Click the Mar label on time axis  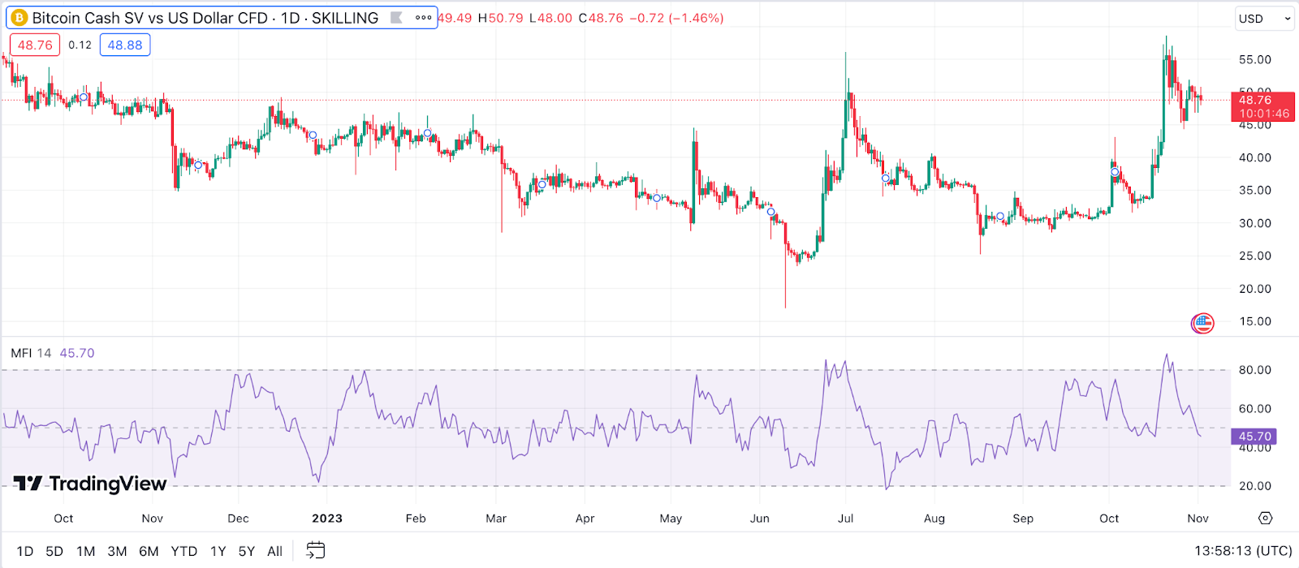pyautogui.click(x=496, y=519)
